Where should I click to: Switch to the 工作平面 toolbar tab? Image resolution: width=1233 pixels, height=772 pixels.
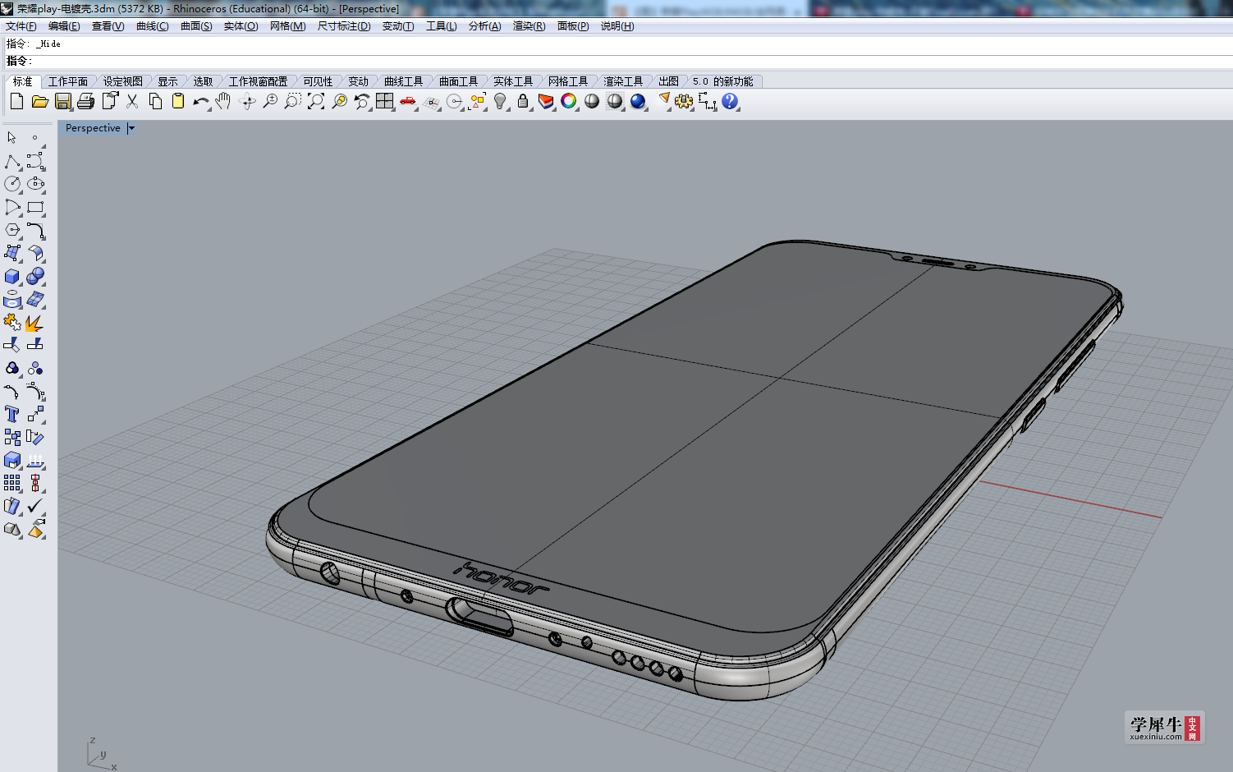68,81
